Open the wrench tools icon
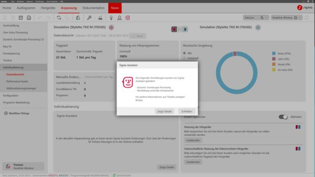 pyautogui.click(x=89, y=18)
